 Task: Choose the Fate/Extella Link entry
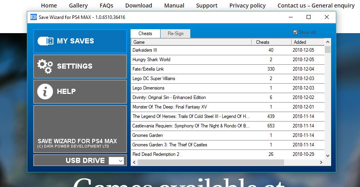click(148, 69)
